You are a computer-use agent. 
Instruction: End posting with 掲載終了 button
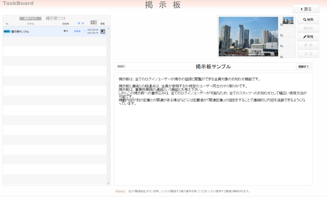[303, 67]
